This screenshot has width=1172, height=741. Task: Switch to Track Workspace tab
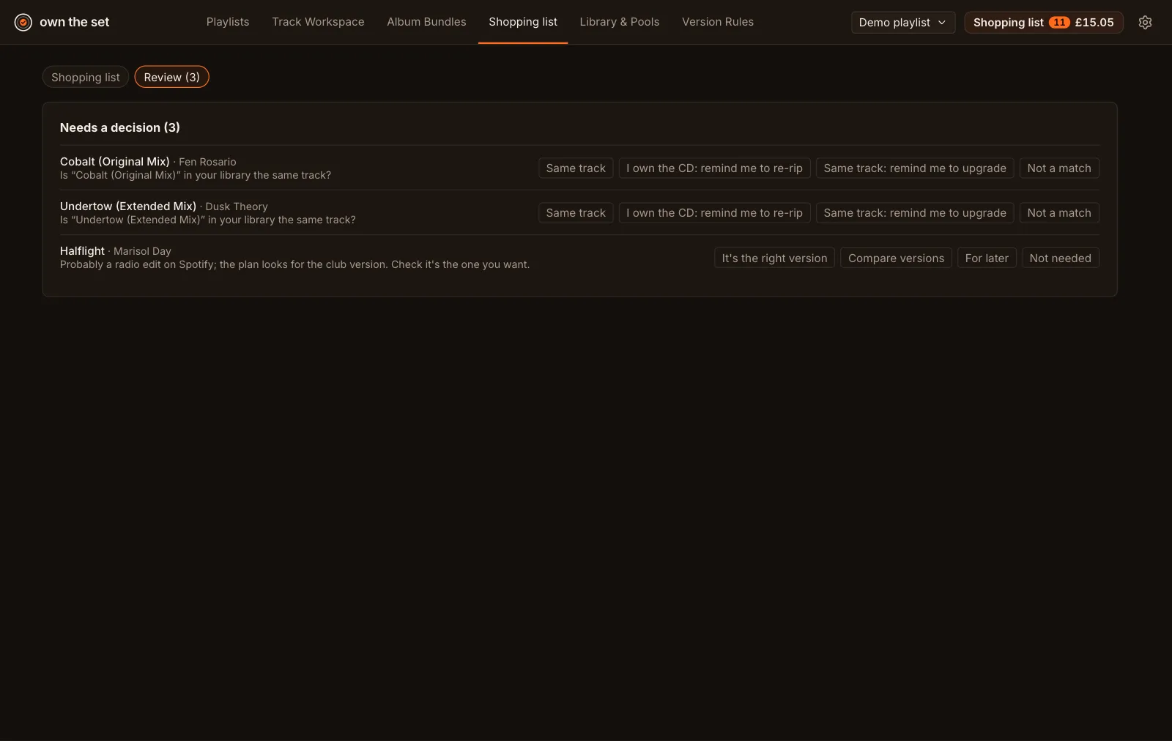(x=318, y=22)
